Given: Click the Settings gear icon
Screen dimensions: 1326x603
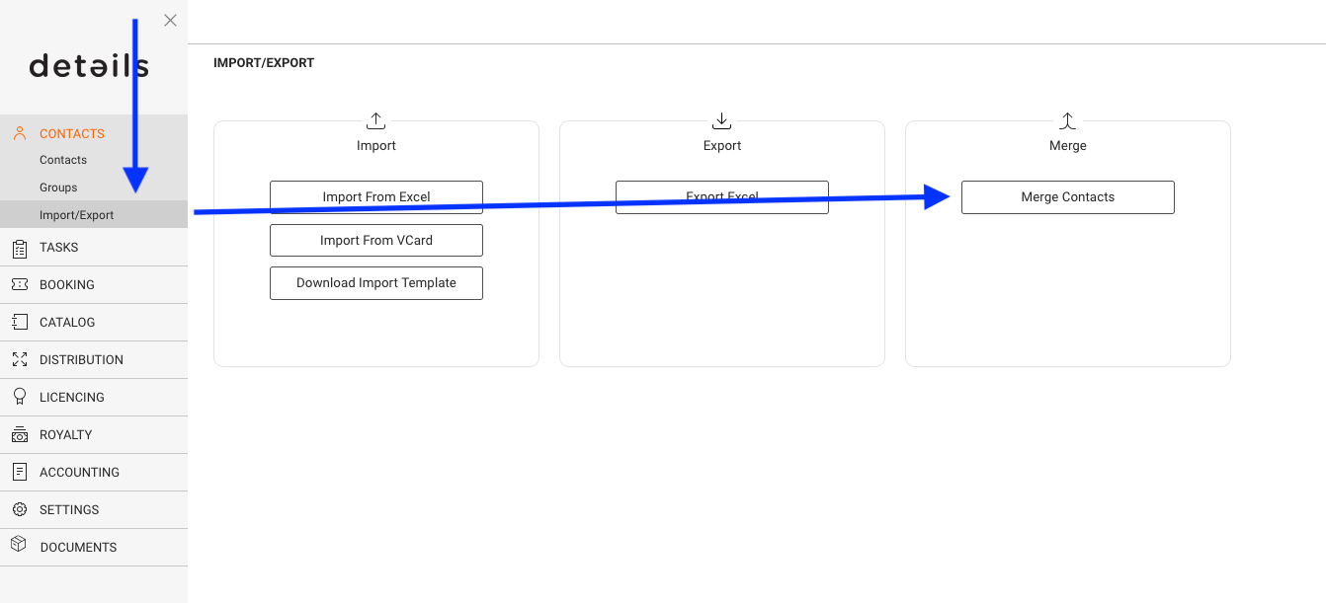Looking at the screenshot, I should (19, 509).
